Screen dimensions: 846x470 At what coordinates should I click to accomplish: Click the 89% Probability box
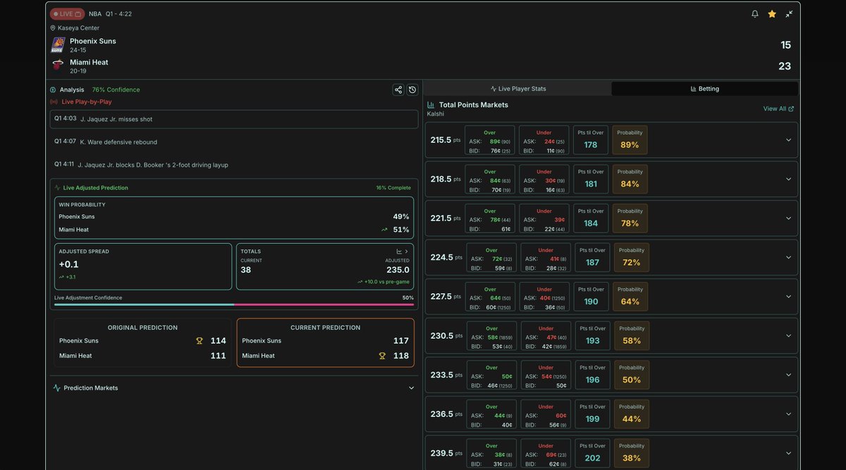[x=630, y=140]
